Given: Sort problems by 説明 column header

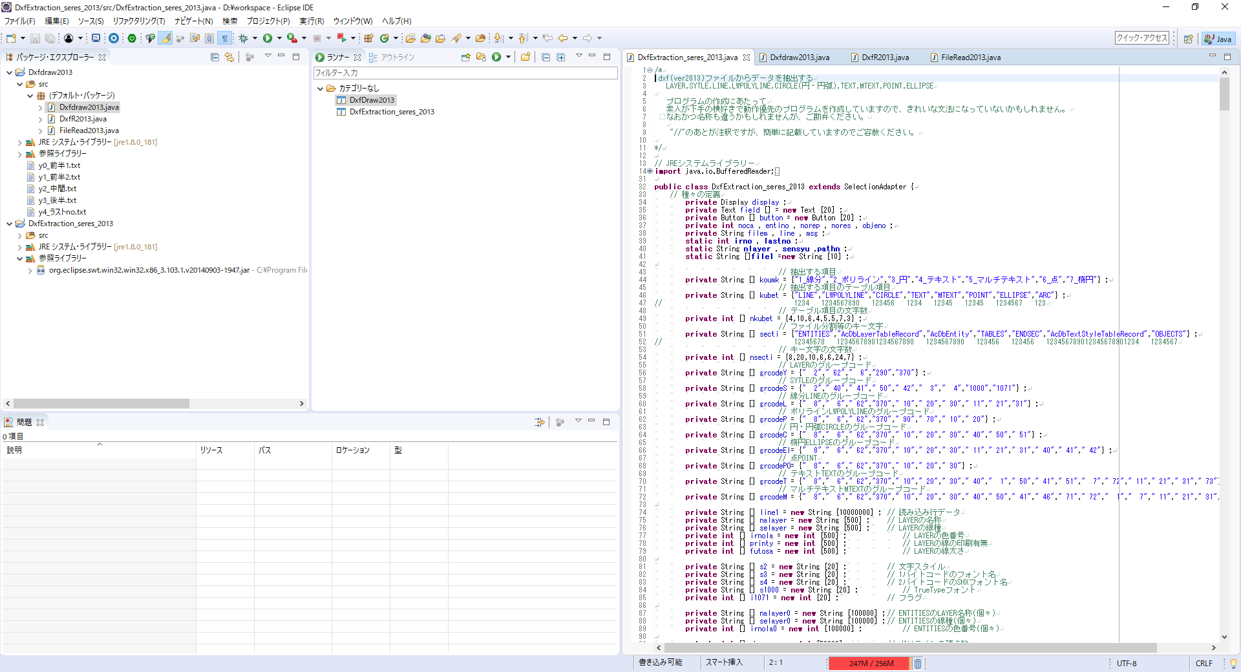Looking at the screenshot, I should [x=99, y=450].
